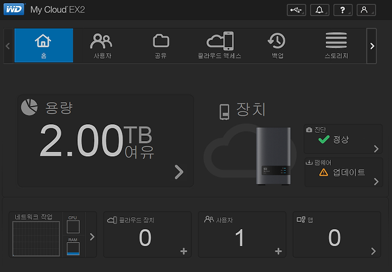The height and width of the screenshot is (272, 392).
Task: Click the 앱 apps grid icon
Action: point(301,220)
